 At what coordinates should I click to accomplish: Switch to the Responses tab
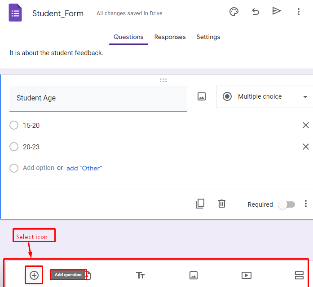pos(170,37)
